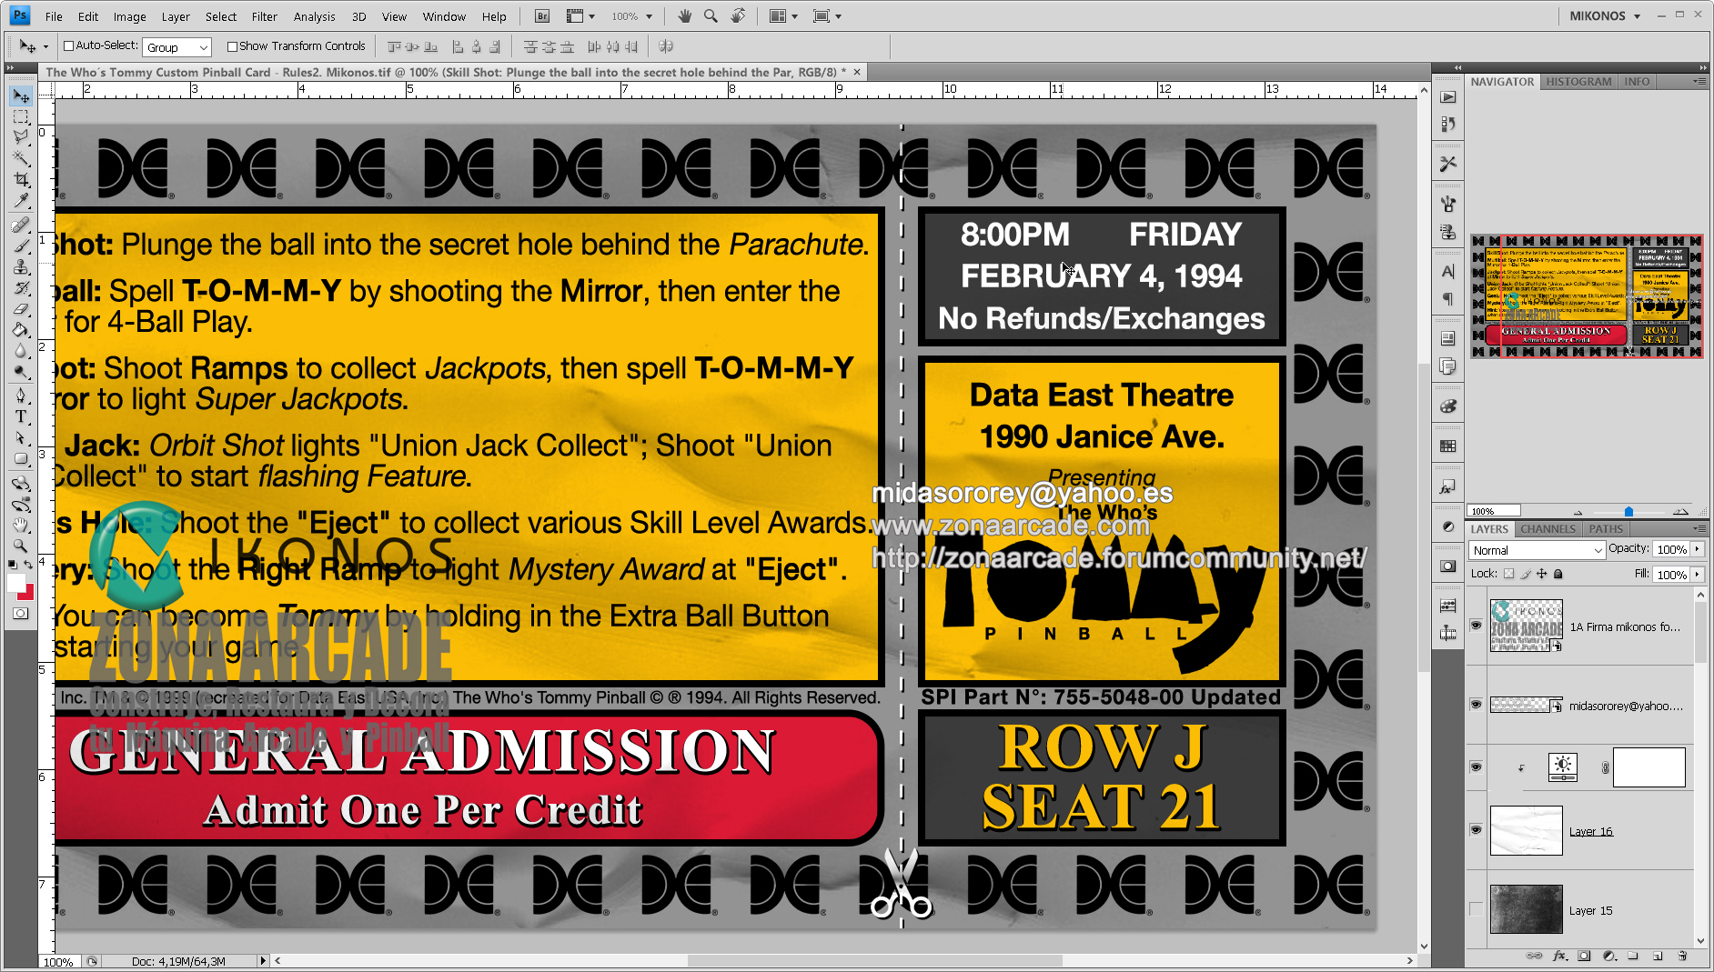1714x972 pixels.
Task: Select the 3D Orbit camera tool
Action: [21, 504]
